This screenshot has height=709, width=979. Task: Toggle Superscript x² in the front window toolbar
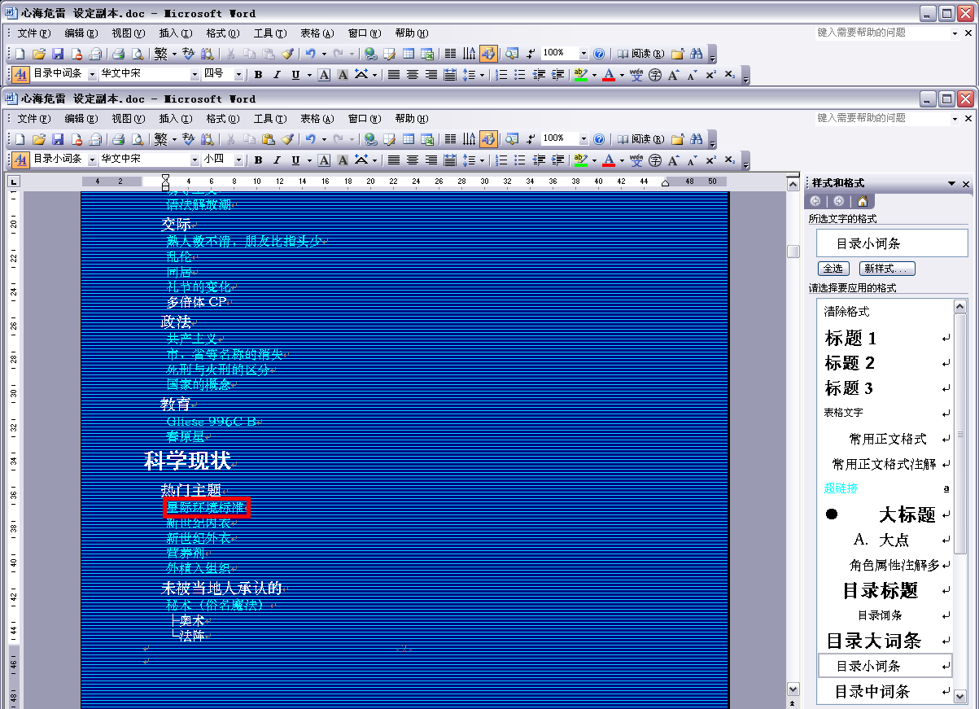point(711,160)
